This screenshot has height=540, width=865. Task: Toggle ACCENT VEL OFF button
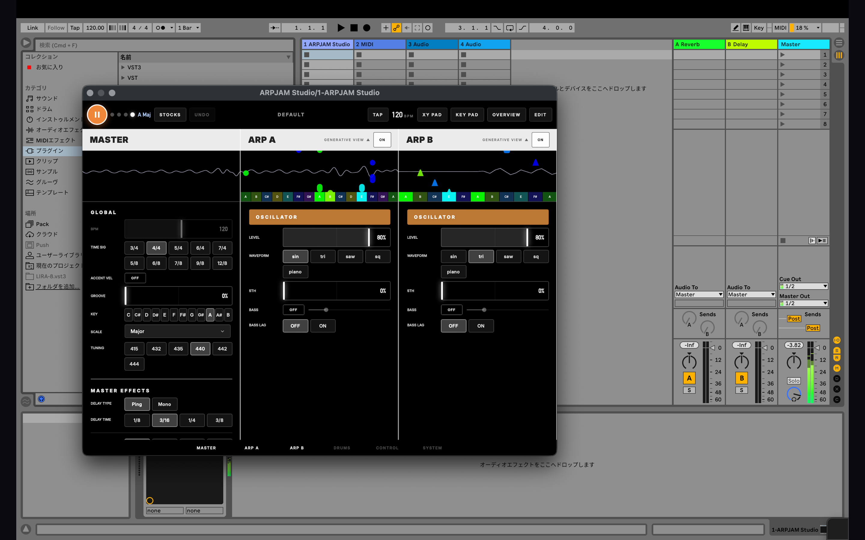pyautogui.click(x=135, y=278)
